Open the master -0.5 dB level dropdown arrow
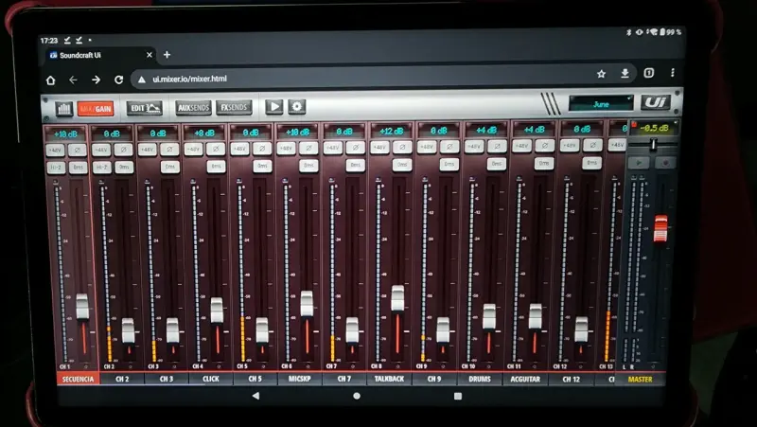 (676, 124)
